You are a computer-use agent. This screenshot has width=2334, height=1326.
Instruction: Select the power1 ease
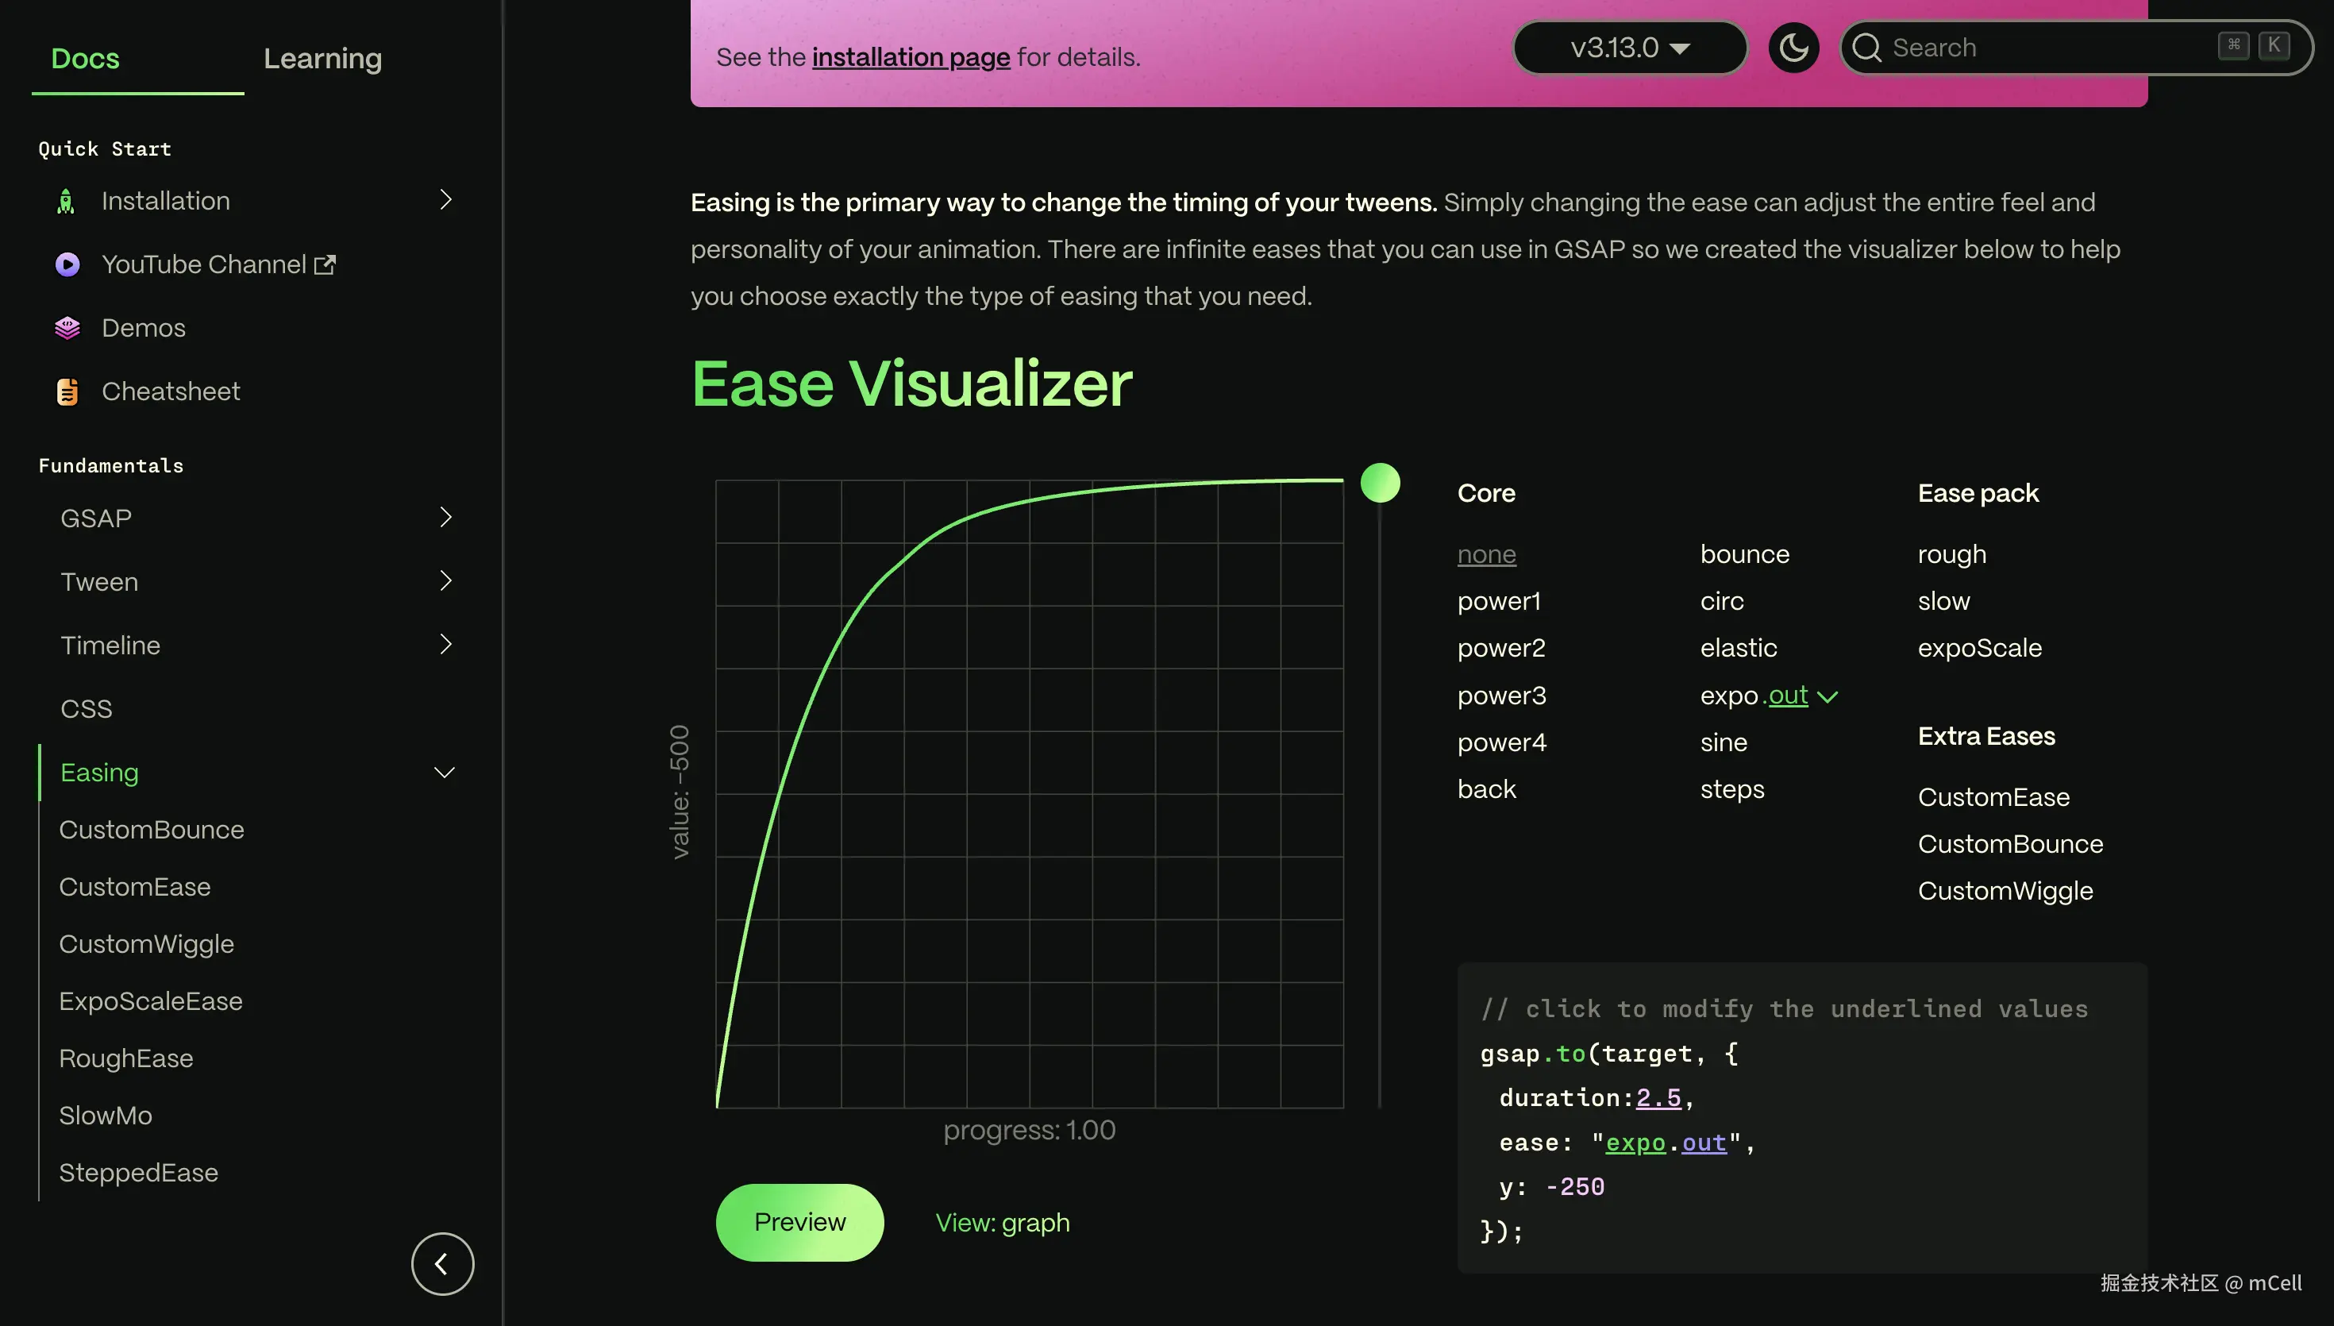[x=1498, y=601]
